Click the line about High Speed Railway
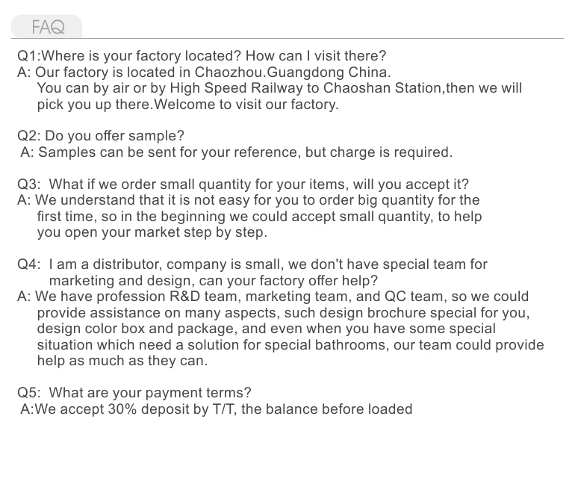 coord(279,88)
